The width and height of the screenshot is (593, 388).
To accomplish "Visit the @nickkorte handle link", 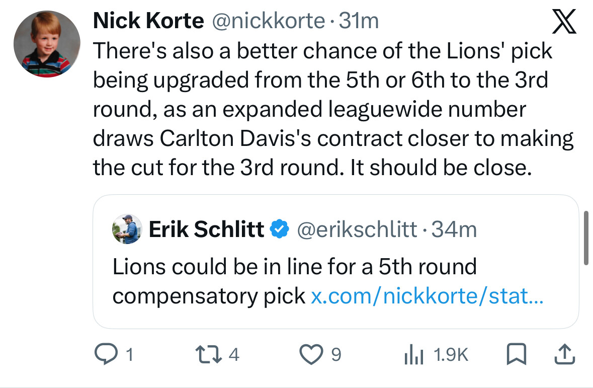I will point(270,21).
